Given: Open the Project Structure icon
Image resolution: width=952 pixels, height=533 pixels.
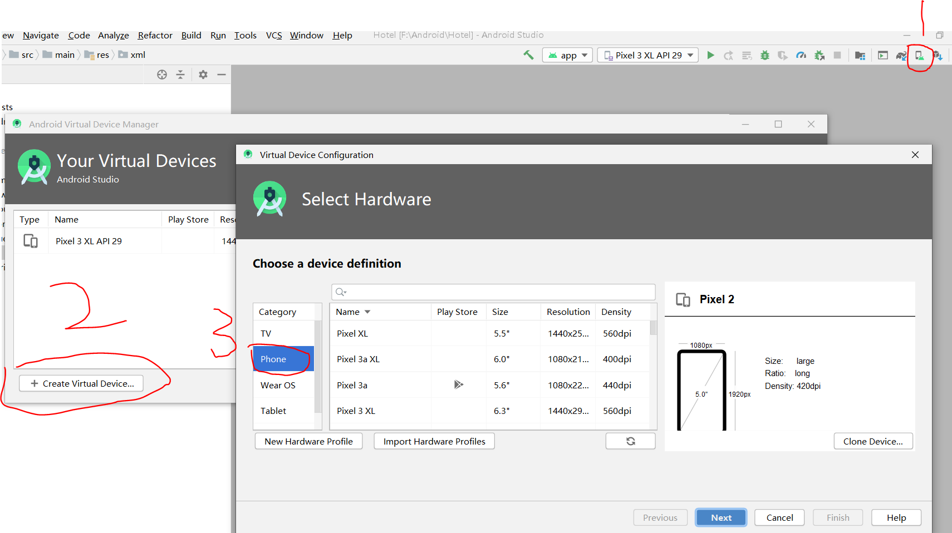Looking at the screenshot, I should click(x=860, y=55).
